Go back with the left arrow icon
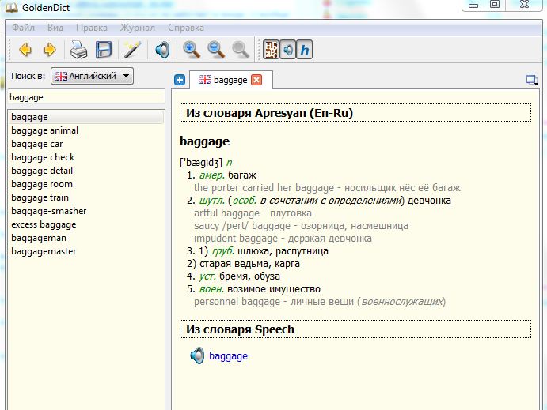Screen dimensions: 547x410 (x=25, y=50)
